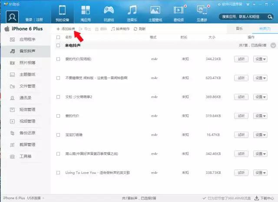Click the 导出 export toolbar button
This screenshot has width=278, height=202.
click(85, 29)
